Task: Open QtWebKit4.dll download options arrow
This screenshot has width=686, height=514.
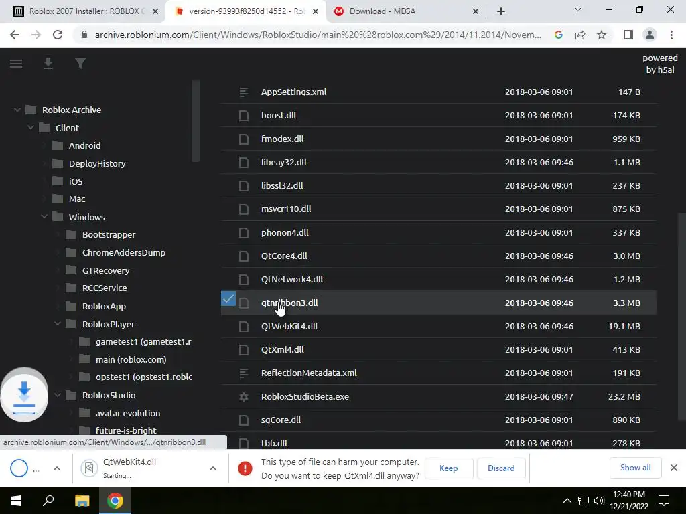Action: click(x=213, y=468)
